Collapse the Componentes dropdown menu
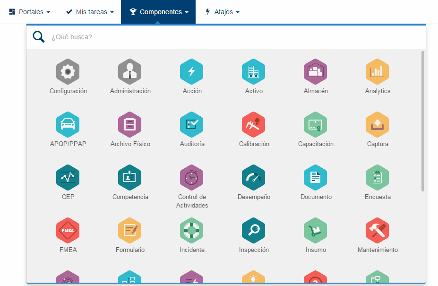 [158, 12]
